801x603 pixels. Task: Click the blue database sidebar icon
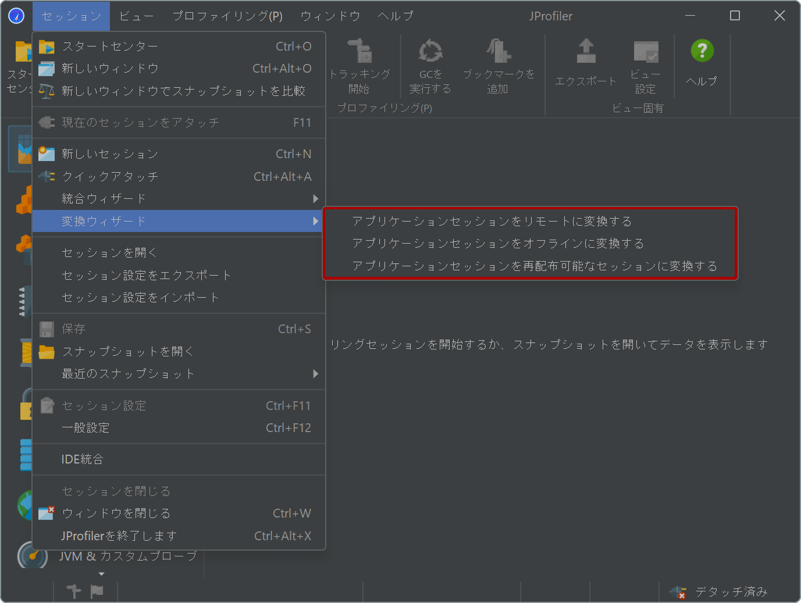click(x=26, y=455)
